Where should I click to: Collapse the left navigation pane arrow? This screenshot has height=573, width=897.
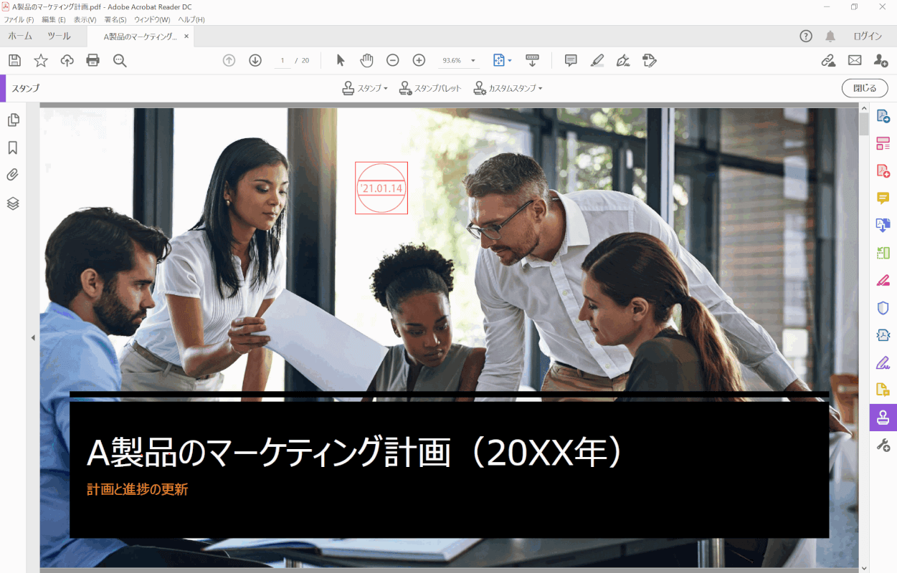(x=33, y=337)
